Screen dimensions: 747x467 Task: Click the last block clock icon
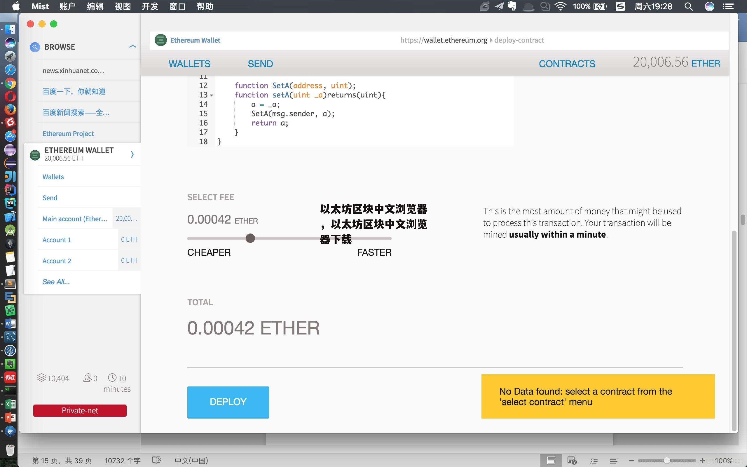click(x=112, y=377)
